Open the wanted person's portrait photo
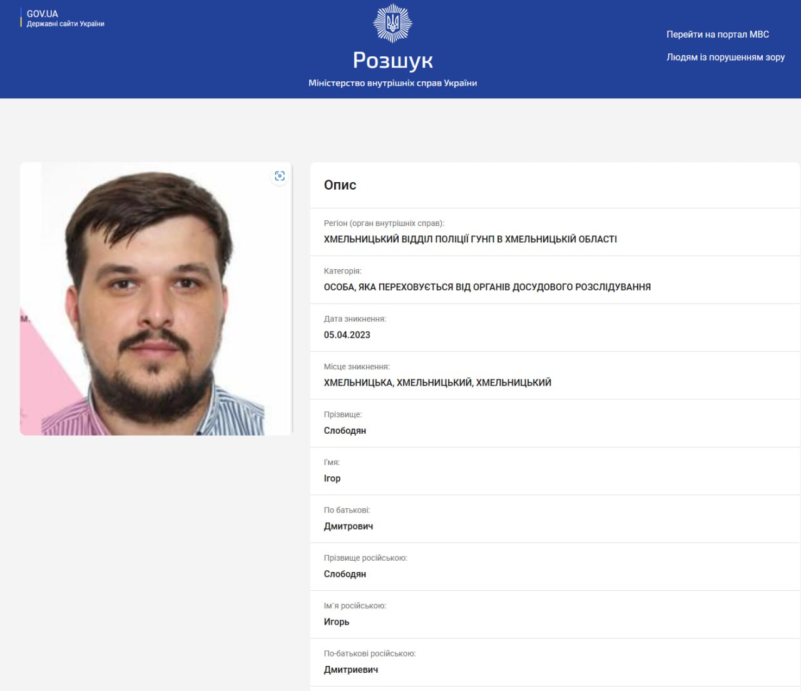Viewport: 801px width, 691px height. tap(156, 297)
